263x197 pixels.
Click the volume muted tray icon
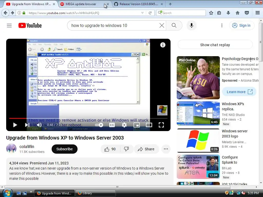point(243,193)
